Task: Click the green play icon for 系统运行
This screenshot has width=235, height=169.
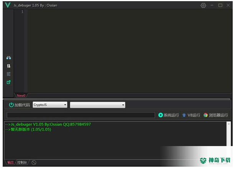Action: [x=161, y=115]
